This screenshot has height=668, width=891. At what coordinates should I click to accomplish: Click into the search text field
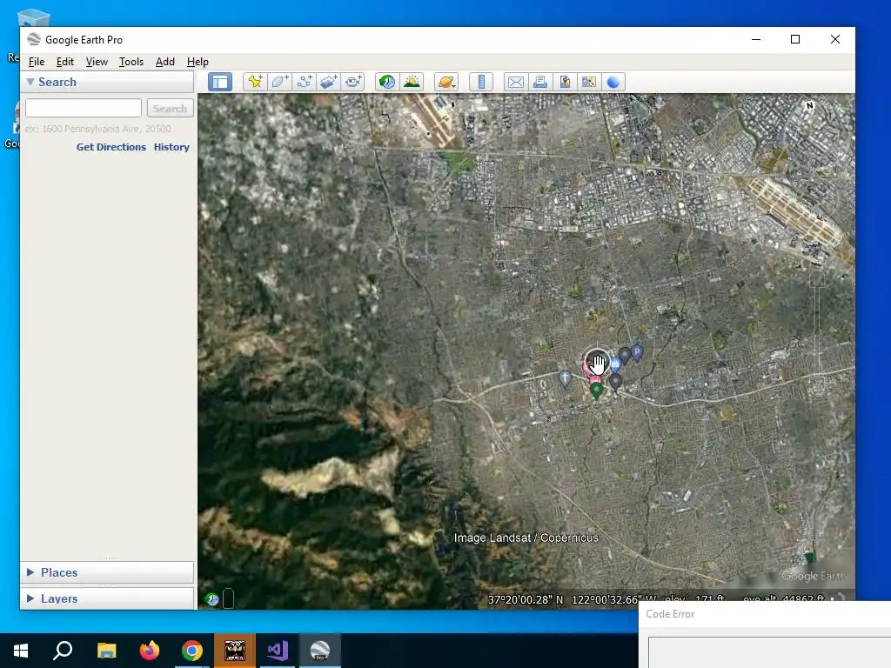(84, 108)
